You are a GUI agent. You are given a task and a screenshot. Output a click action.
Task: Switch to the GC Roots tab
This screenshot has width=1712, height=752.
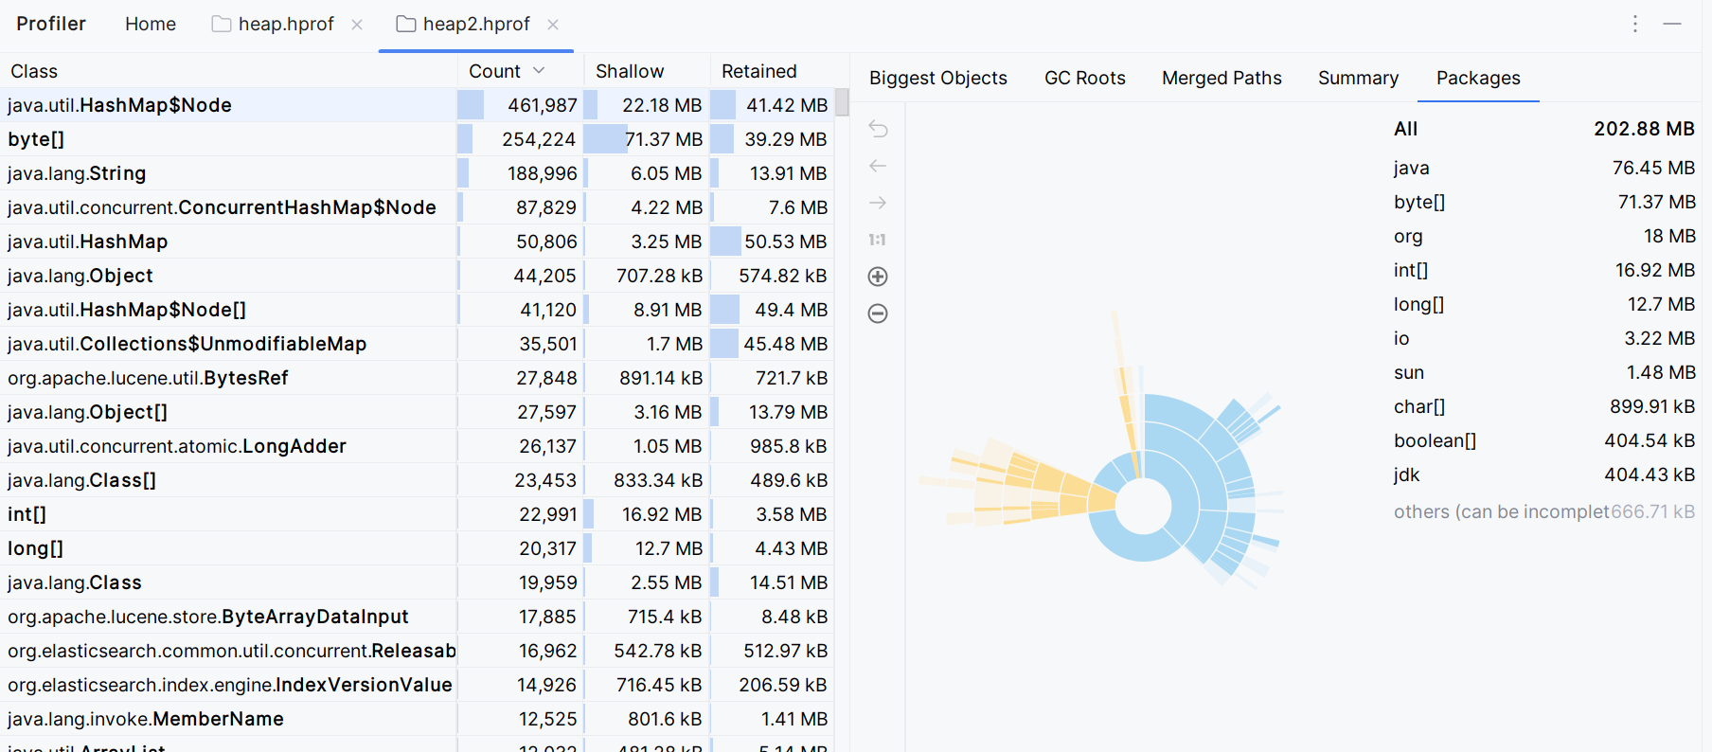1084,78
